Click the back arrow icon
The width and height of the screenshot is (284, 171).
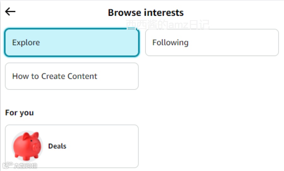pos(10,12)
